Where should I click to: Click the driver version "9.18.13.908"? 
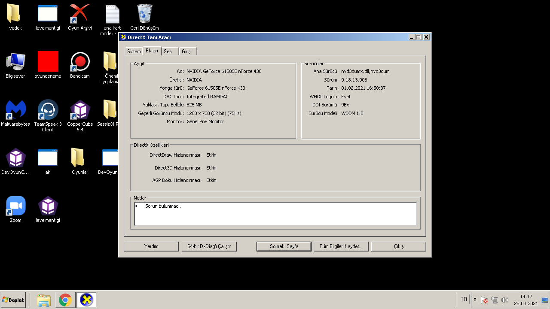[x=354, y=80]
